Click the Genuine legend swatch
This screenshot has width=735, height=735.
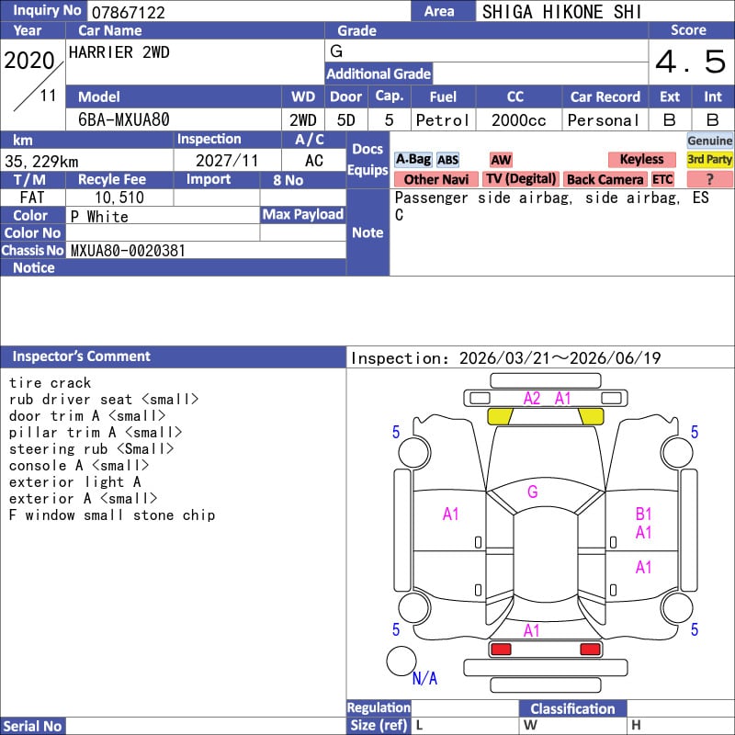(709, 141)
